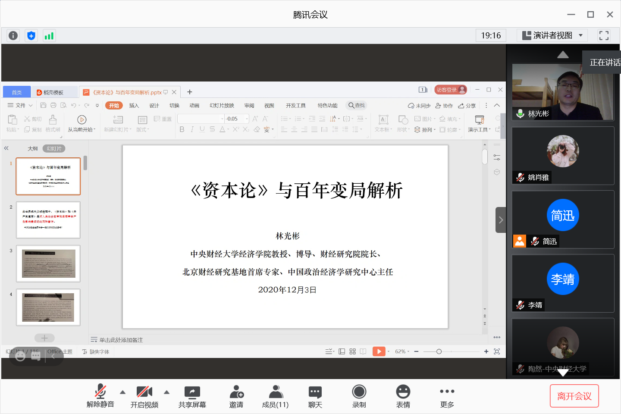Click the network signal strength icon
621x414 pixels.
[49, 36]
